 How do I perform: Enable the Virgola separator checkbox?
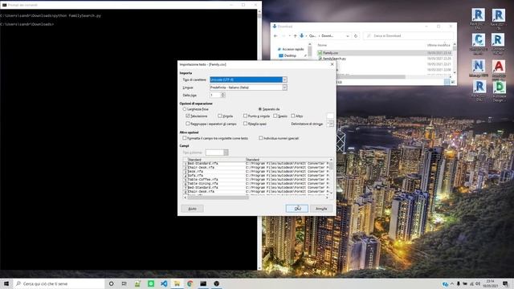[x=219, y=116]
